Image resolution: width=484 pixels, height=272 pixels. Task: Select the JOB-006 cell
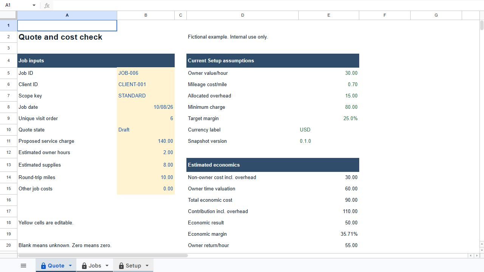tap(146, 73)
